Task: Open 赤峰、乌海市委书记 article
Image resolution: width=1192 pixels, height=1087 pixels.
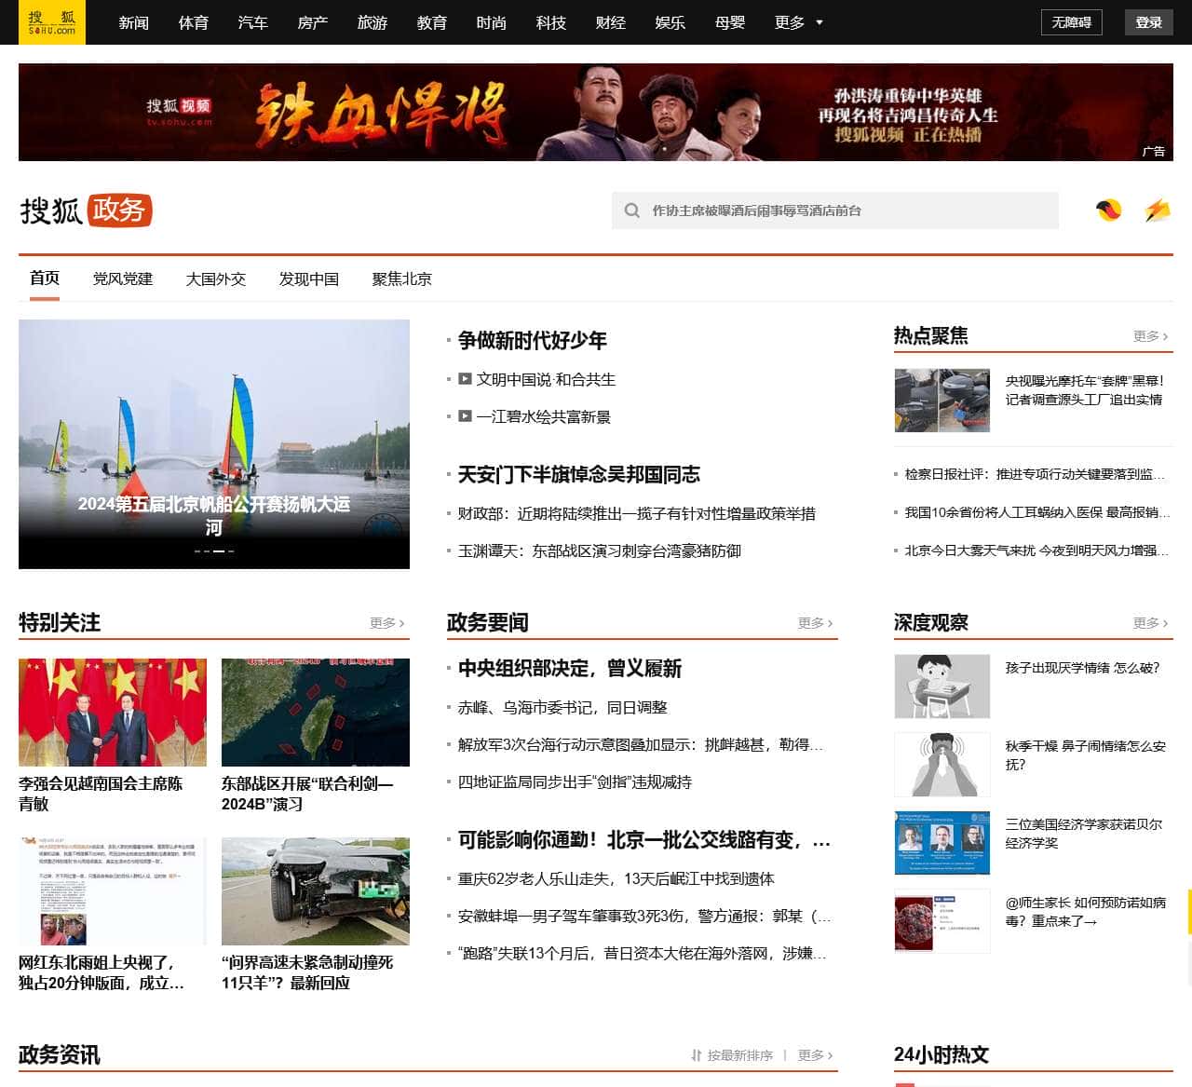Action: point(562,707)
